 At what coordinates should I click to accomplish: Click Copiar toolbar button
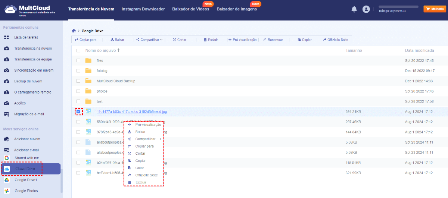coord(304,40)
